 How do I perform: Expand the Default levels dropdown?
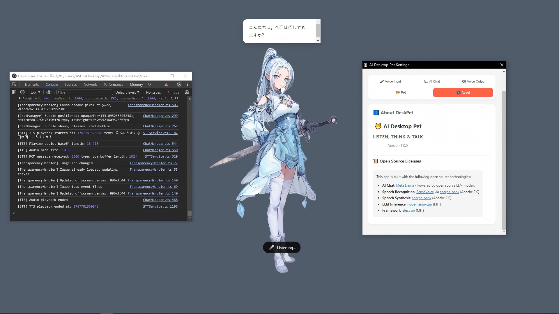click(127, 92)
